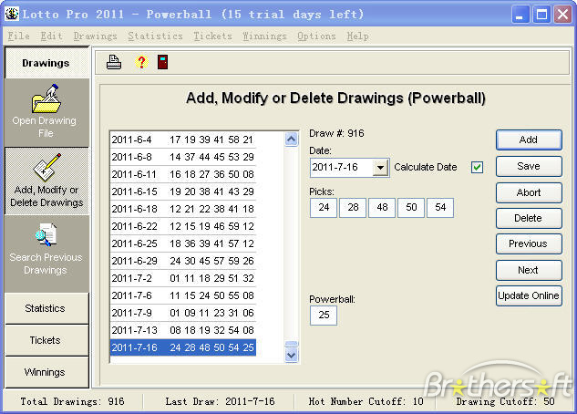This screenshot has height=414, width=577.
Task: Expand the Date dropdown arrow
Action: [381, 168]
